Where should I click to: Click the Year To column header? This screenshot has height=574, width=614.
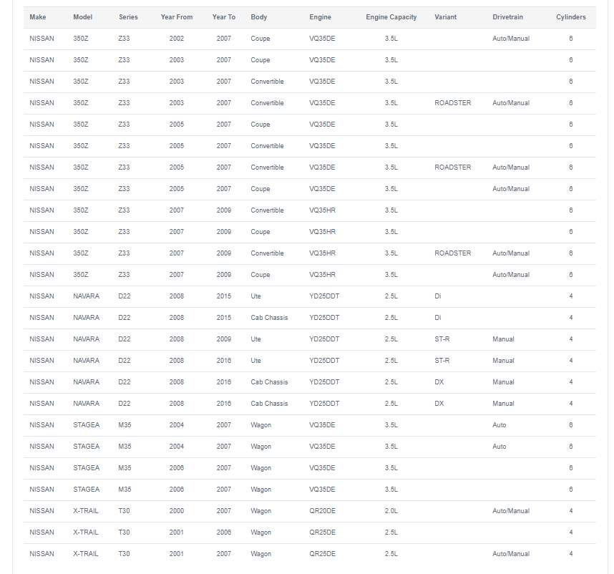(223, 17)
